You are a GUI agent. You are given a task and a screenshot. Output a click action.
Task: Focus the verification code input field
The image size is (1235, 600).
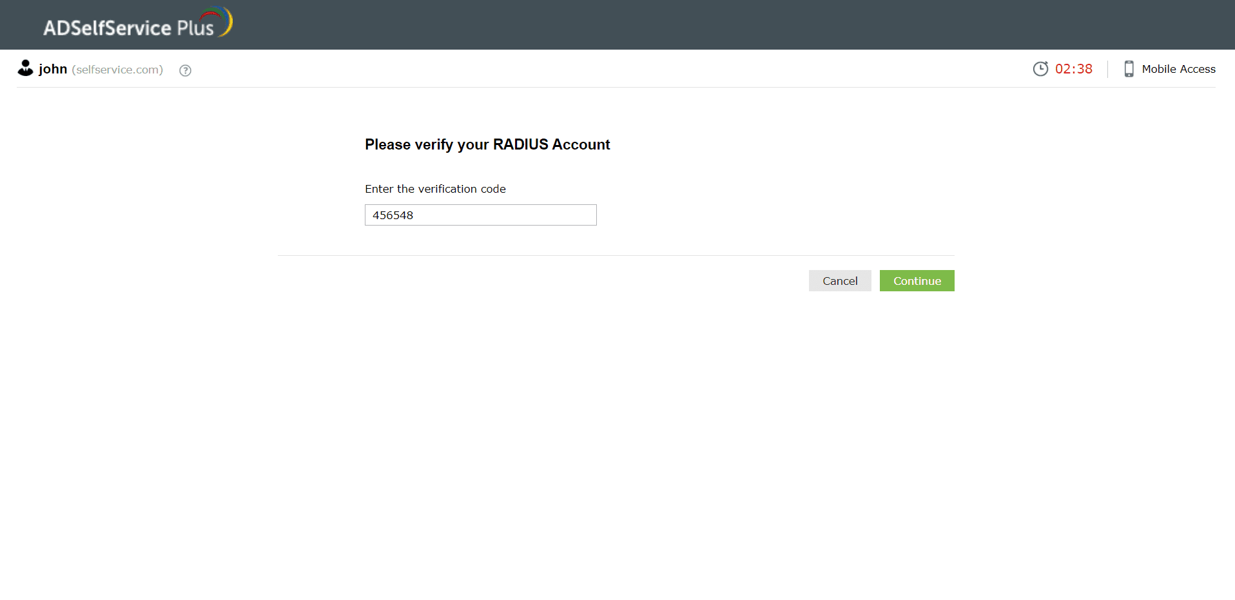tap(481, 215)
